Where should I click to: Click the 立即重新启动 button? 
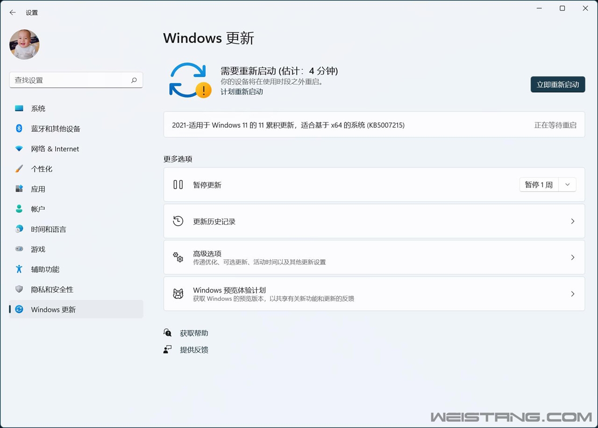(558, 85)
